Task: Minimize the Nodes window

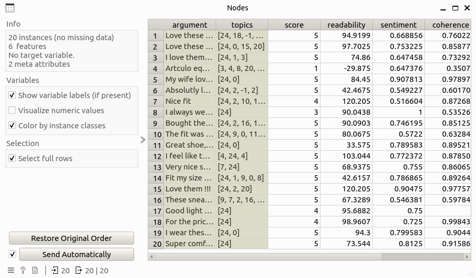Action: pos(443,8)
